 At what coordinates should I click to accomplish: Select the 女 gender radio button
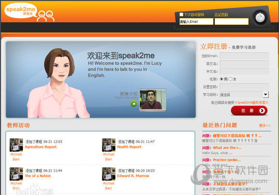(x=230, y=79)
